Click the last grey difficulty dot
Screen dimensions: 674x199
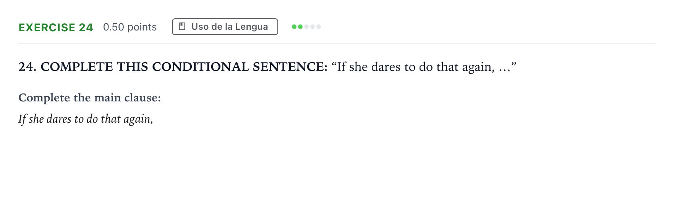[319, 27]
